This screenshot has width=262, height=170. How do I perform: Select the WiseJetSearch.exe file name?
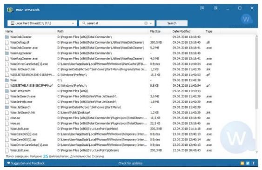point(23,96)
